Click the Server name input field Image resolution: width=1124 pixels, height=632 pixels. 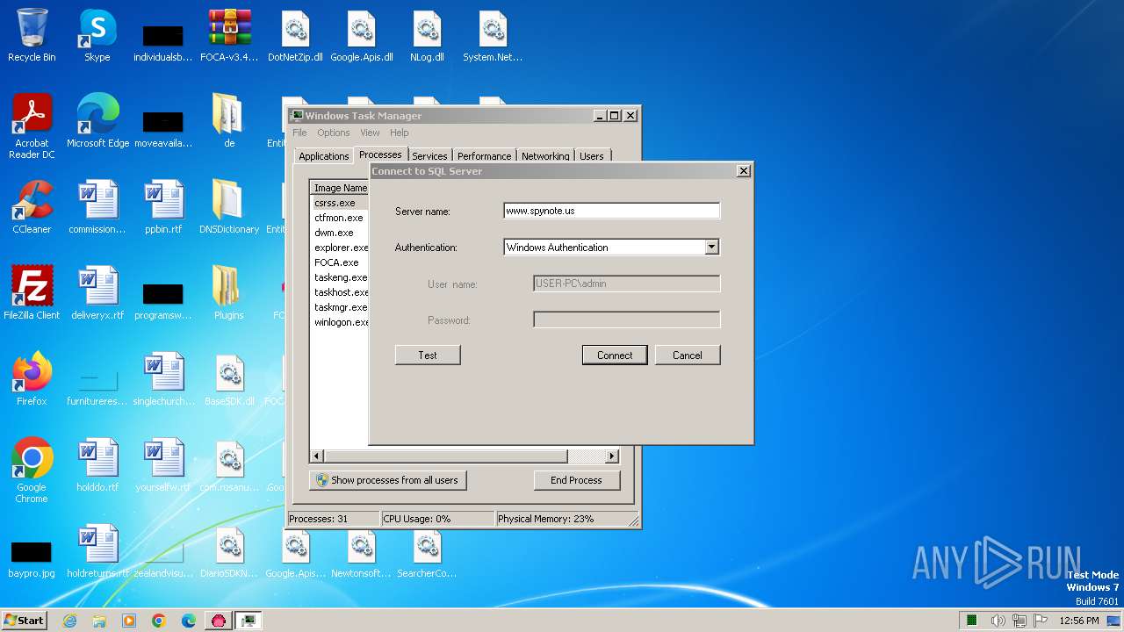[611, 211]
